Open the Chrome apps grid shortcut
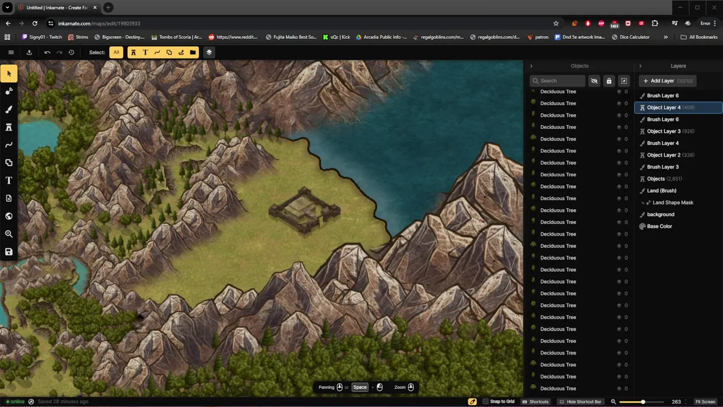 7,37
